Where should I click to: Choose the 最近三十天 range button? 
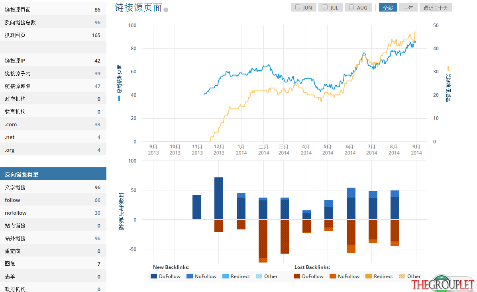436,8
